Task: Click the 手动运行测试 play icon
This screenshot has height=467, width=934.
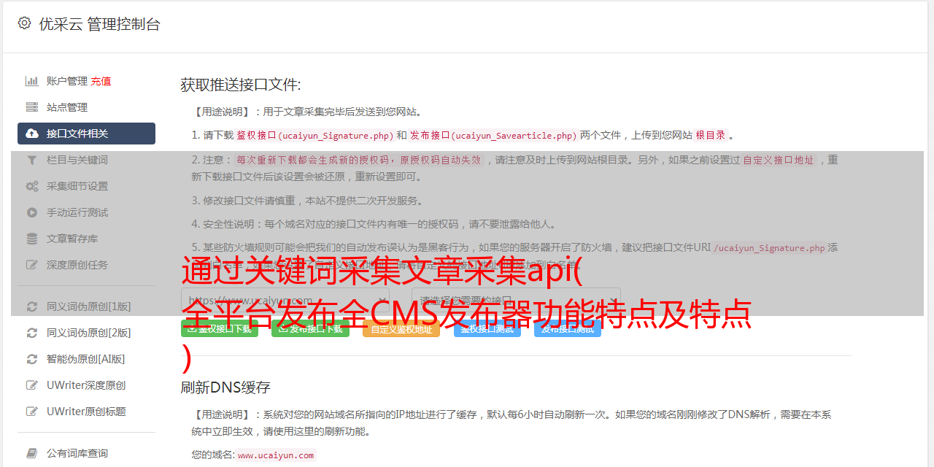Action: 32,212
